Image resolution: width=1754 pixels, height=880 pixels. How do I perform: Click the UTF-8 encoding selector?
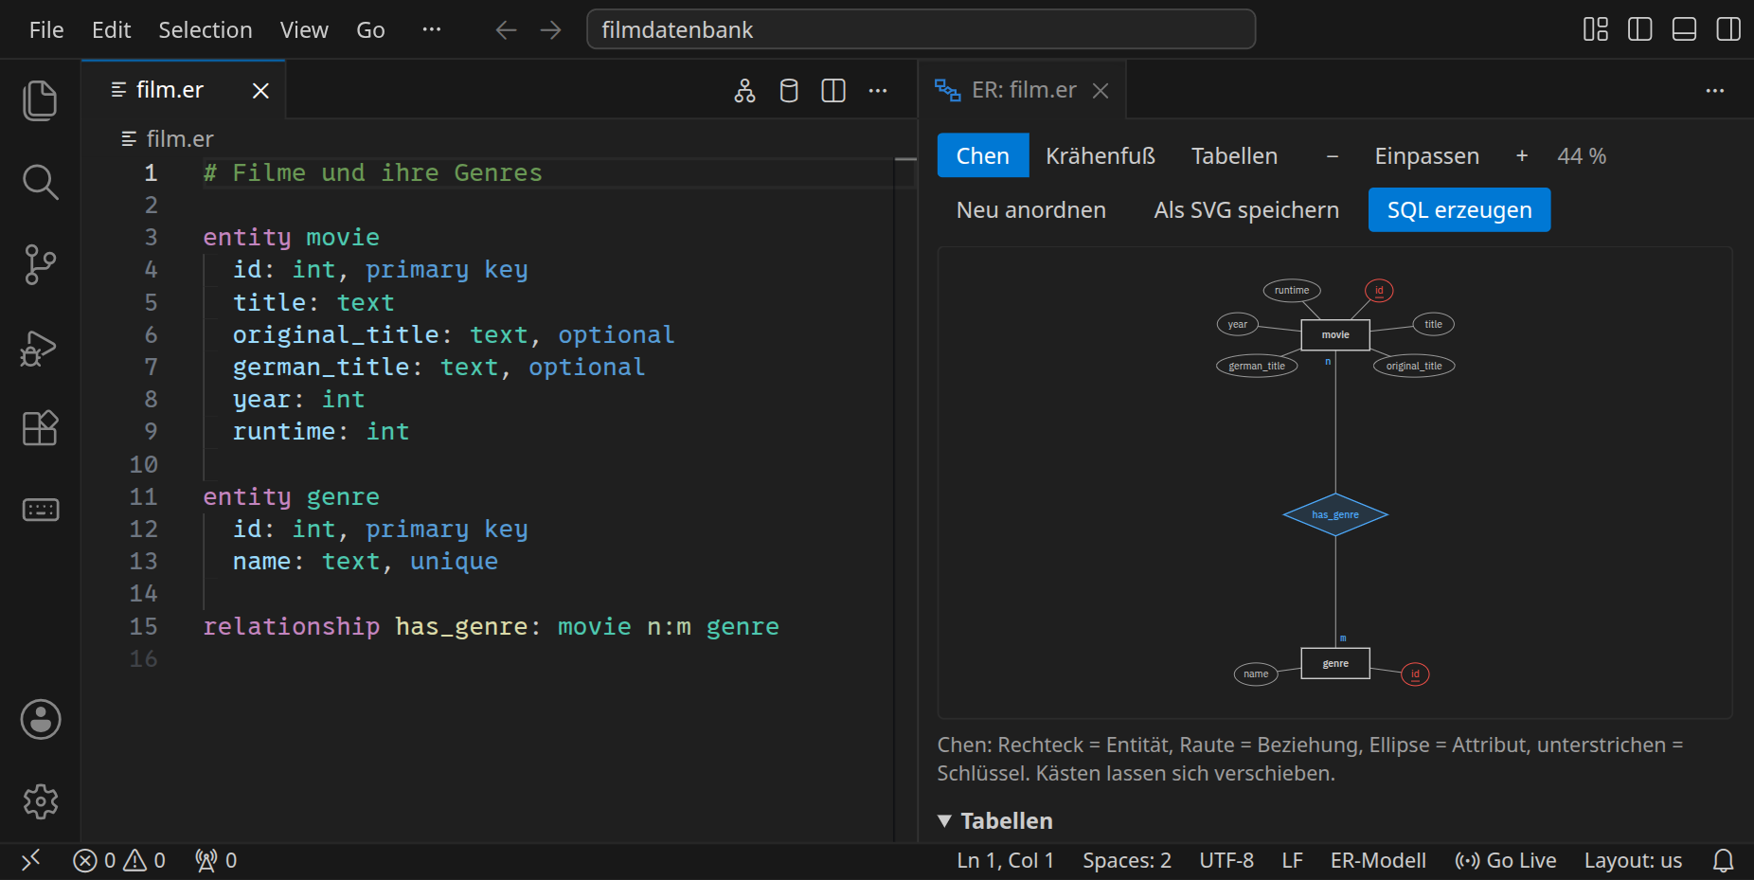pos(1226,860)
